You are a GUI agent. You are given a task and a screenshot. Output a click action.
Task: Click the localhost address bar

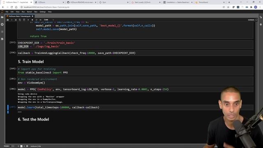point(121,7)
